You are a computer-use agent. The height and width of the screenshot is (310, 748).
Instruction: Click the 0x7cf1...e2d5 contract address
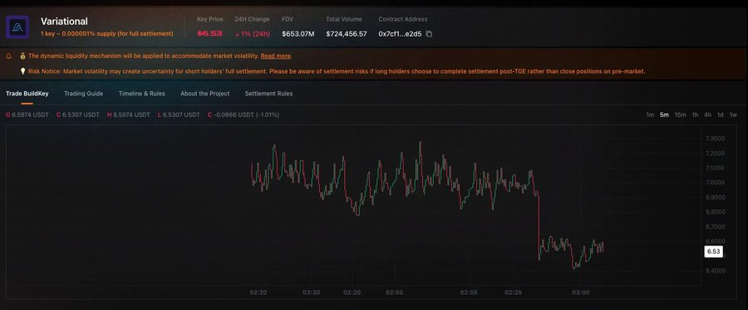pos(400,34)
